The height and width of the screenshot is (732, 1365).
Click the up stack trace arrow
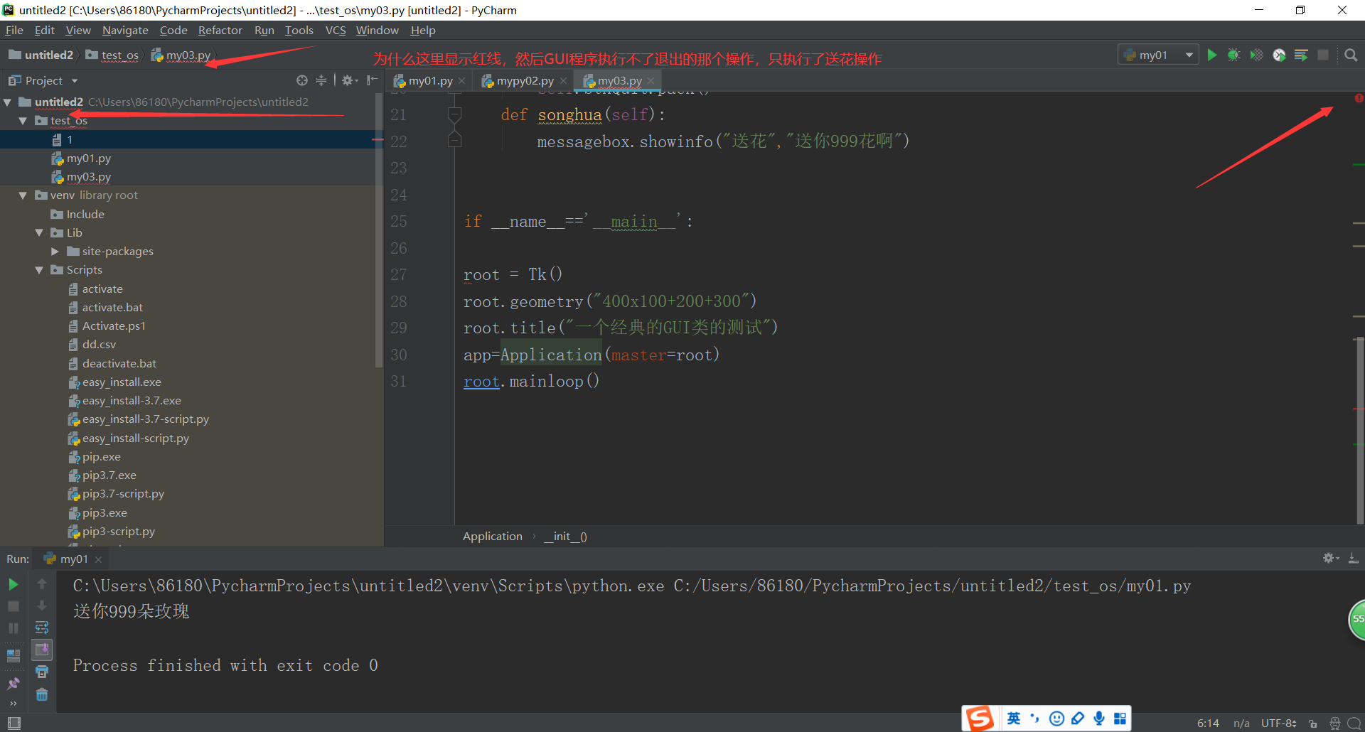tap(42, 584)
